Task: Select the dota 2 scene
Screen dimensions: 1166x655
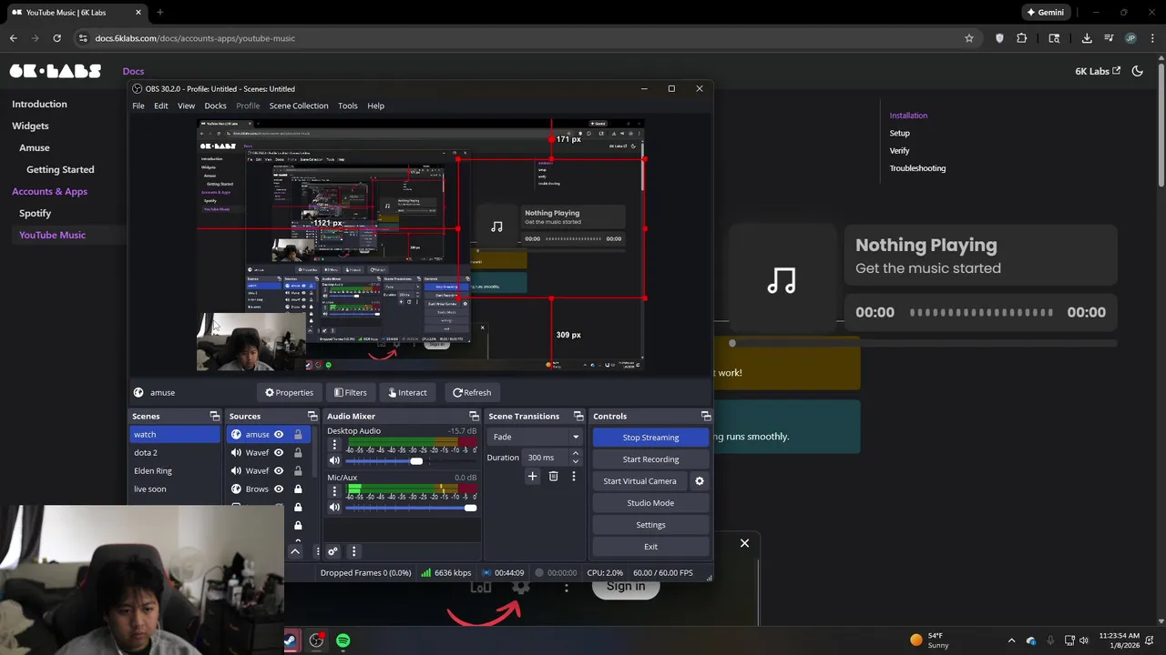Action: [175, 452]
